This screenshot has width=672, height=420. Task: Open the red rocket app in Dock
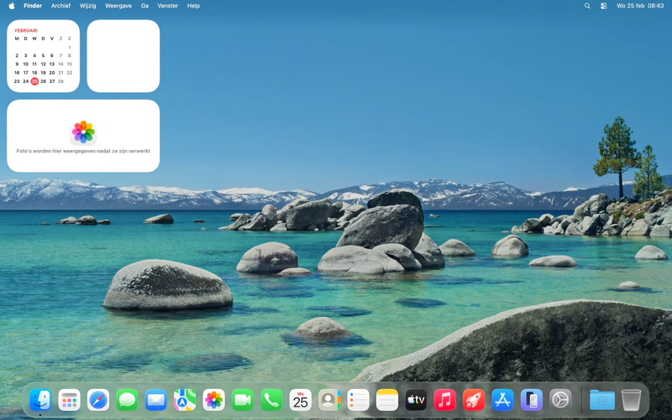(x=474, y=401)
